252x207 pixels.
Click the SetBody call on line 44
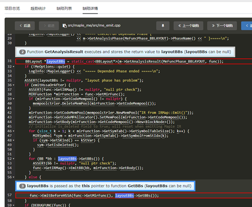[x=63, y=122]
